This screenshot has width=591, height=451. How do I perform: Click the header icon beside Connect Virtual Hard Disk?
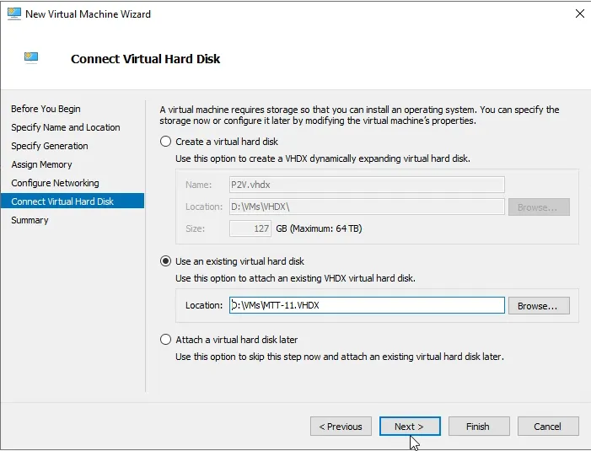(x=32, y=58)
